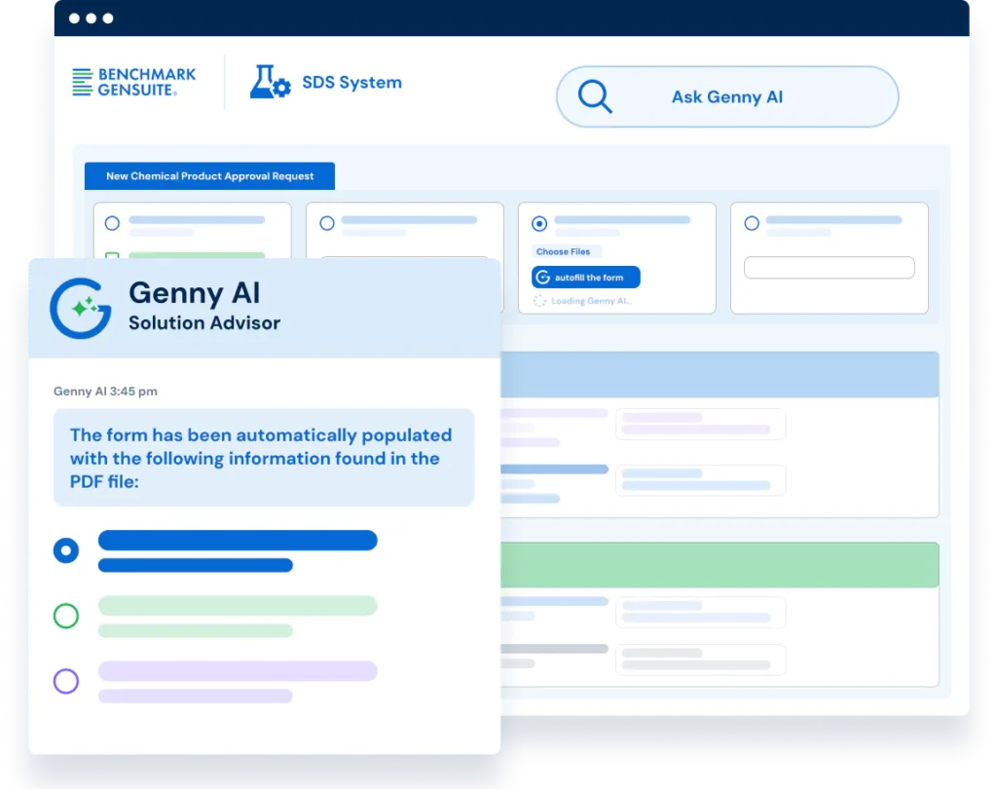Select the radio button above Choose Files
Viewport: 997px width, 789px height.
click(539, 223)
